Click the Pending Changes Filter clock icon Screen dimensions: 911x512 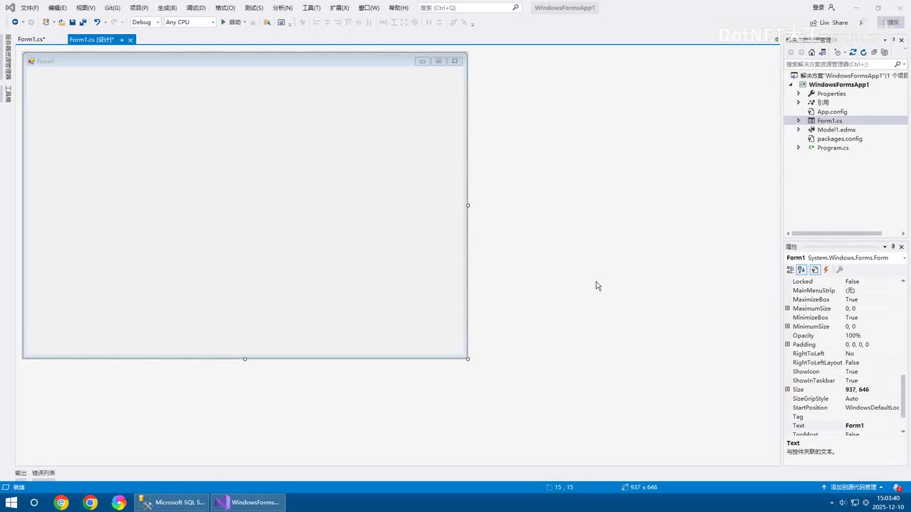click(x=838, y=52)
